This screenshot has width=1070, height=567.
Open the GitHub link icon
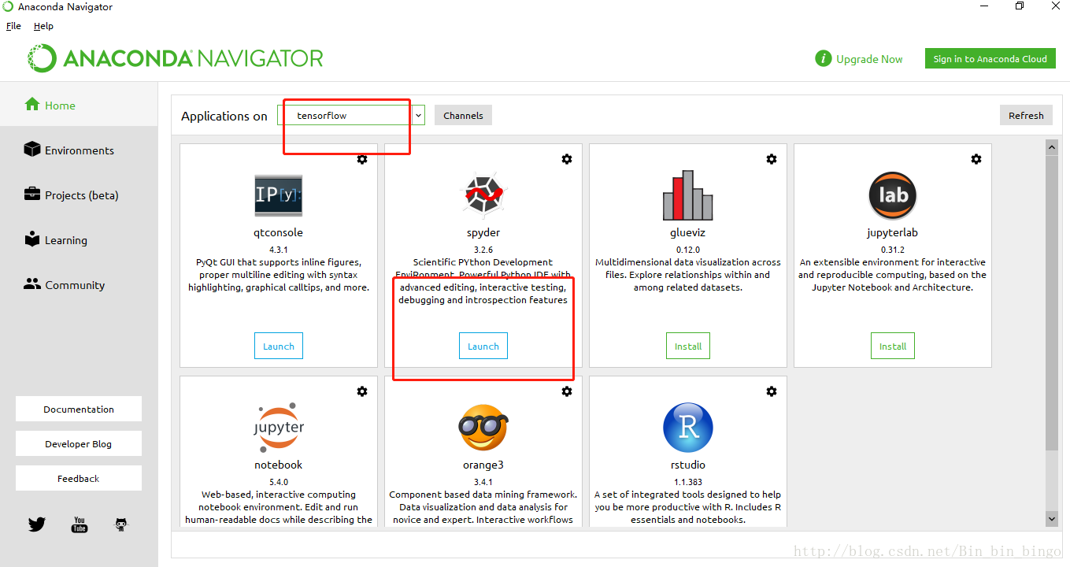click(x=121, y=524)
